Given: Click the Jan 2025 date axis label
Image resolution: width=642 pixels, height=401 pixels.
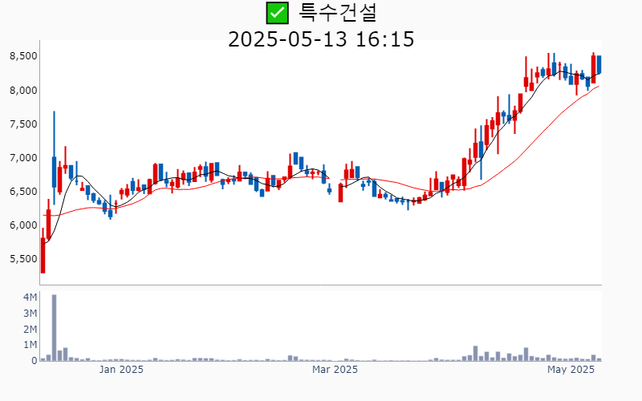Looking at the screenshot, I should click(x=121, y=370).
